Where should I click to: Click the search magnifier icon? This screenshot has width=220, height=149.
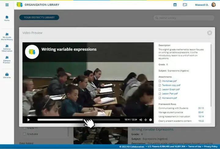pyautogui.click(x=157, y=18)
